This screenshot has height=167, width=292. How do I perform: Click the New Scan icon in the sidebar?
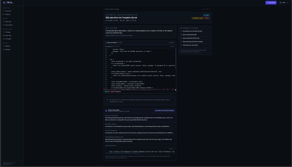click(x=4, y=22)
